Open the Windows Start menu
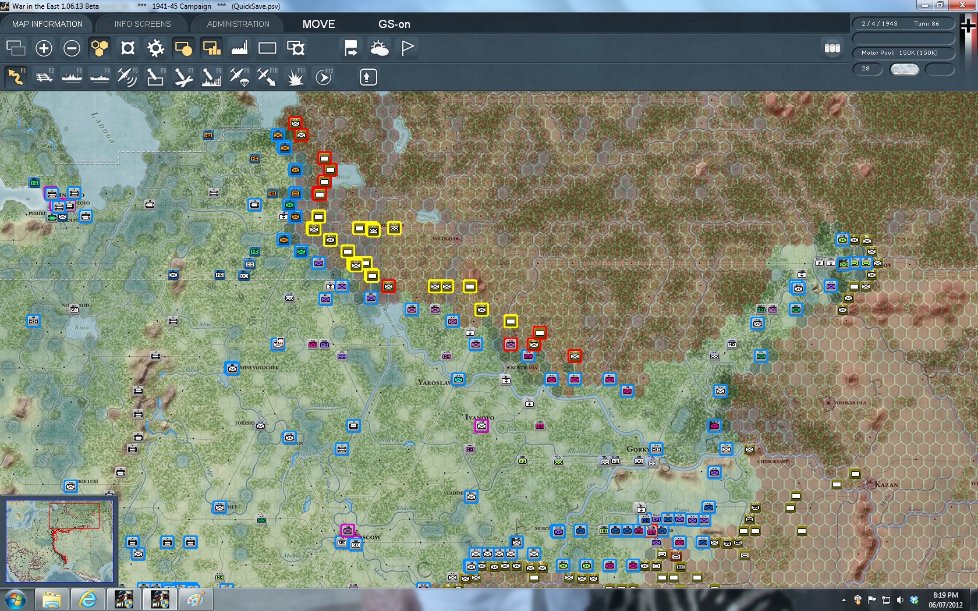 click(16, 599)
